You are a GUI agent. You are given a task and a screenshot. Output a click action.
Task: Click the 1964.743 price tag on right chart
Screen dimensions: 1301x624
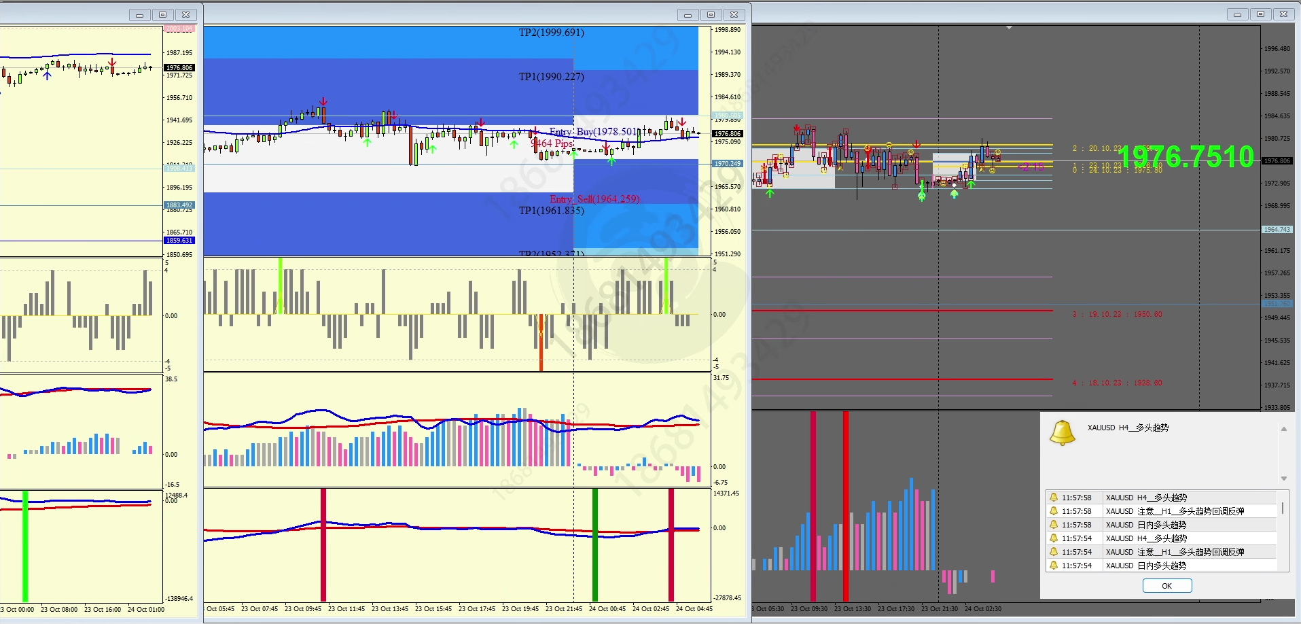click(x=1277, y=230)
